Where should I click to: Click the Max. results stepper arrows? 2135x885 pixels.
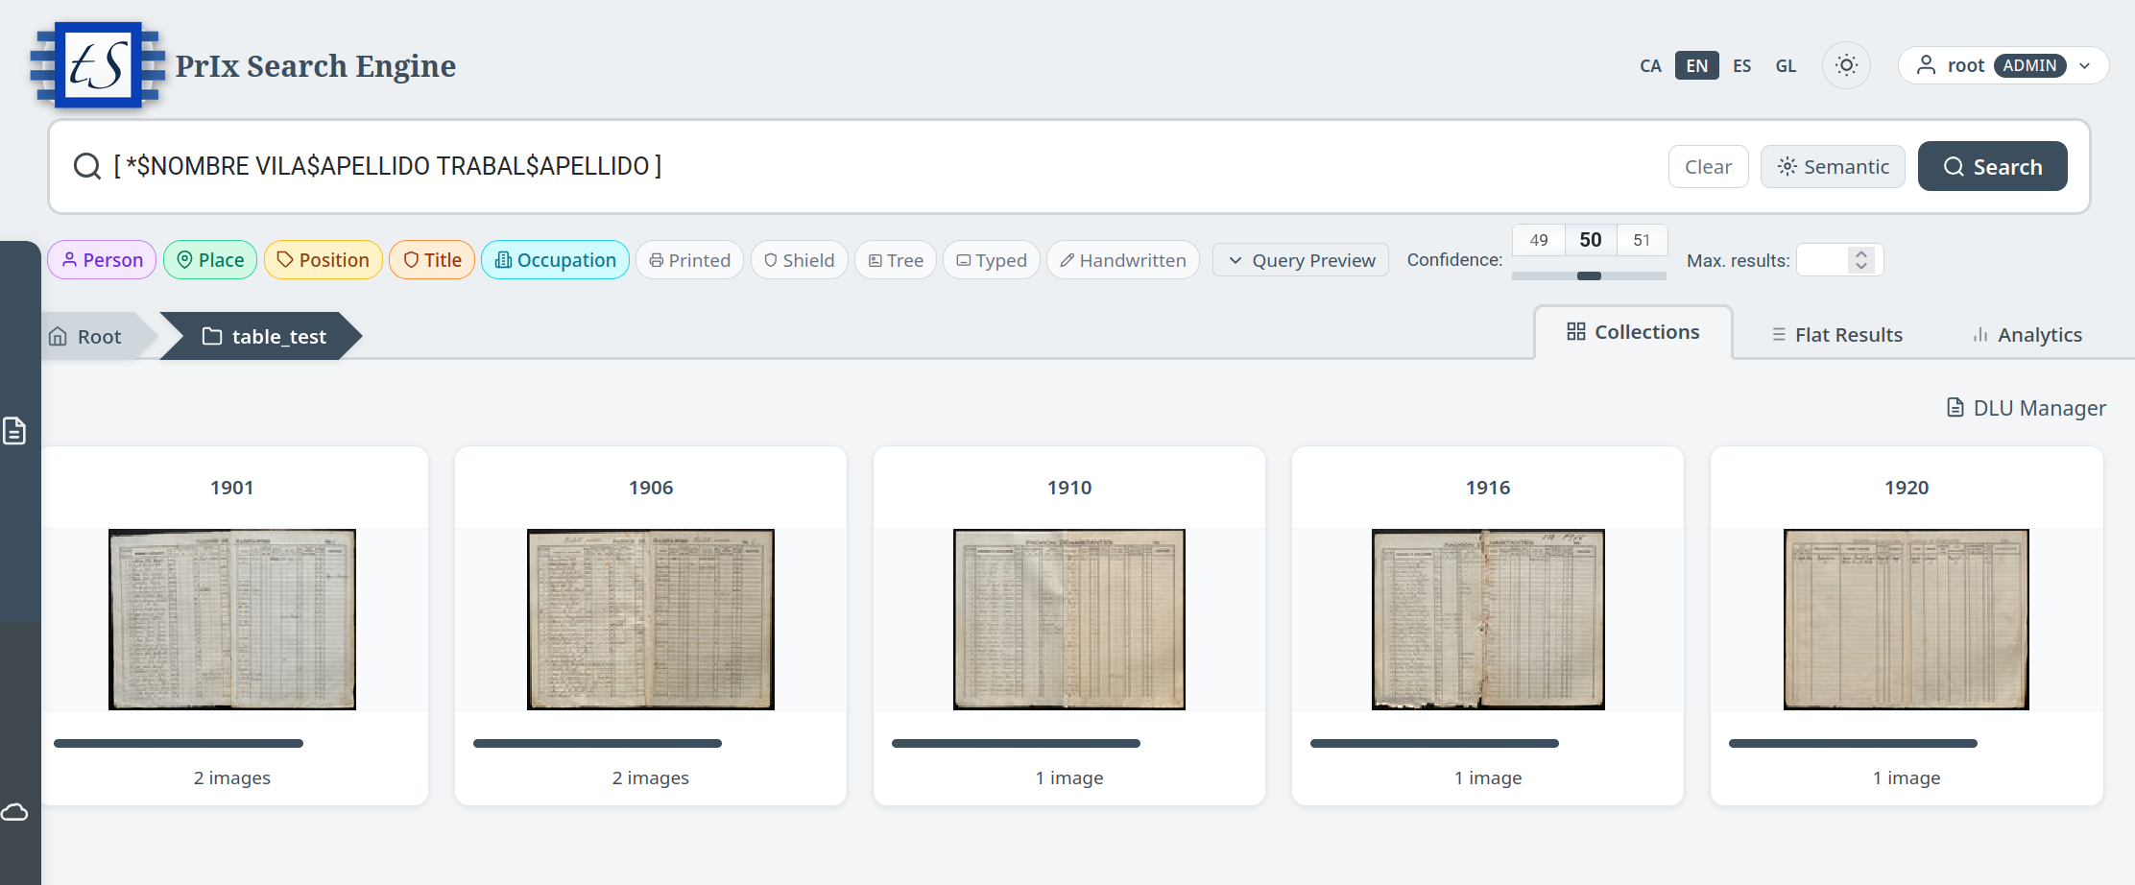[1861, 260]
